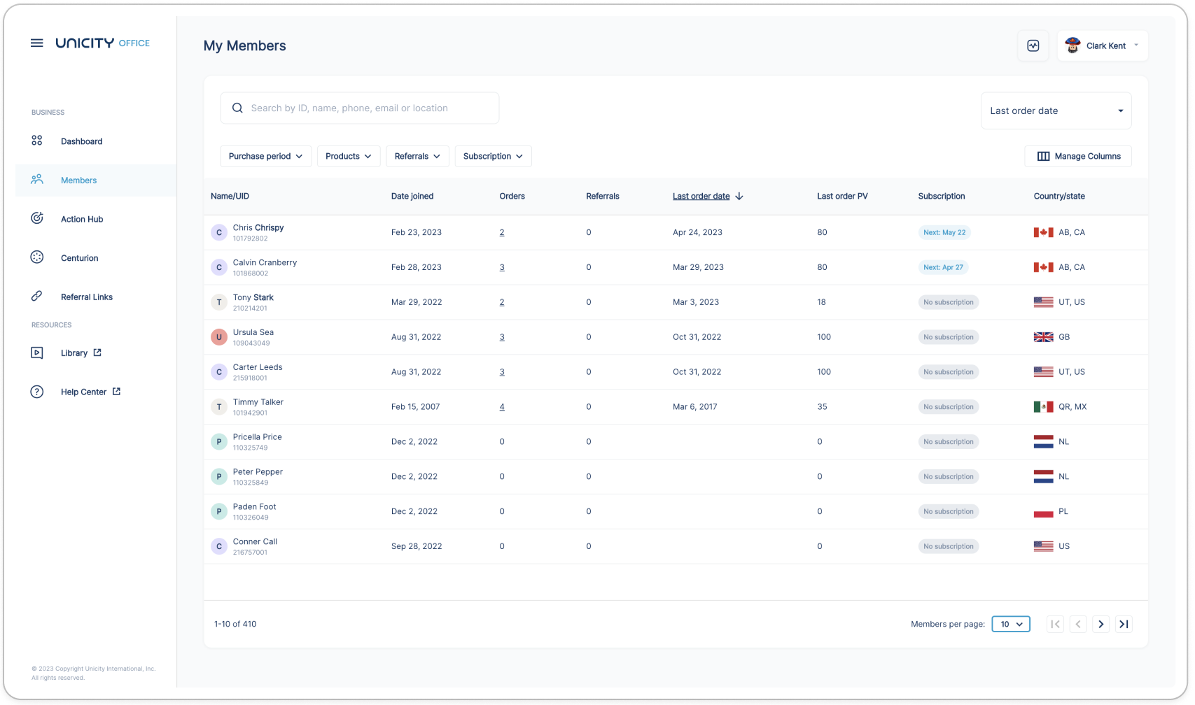Change Members per page dropdown

coord(1010,624)
